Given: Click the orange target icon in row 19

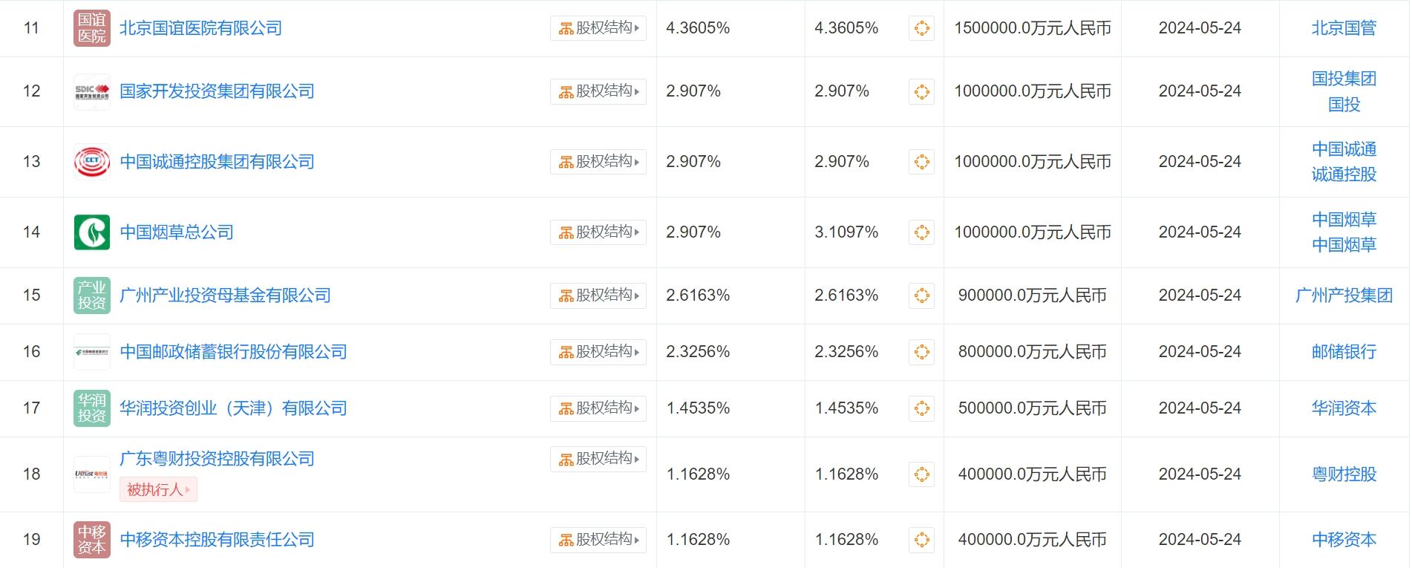Looking at the screenshot, I should point(921,540).
